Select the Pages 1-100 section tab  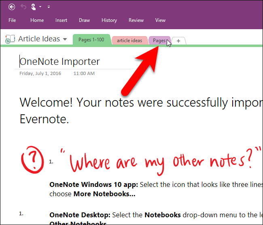92,40
